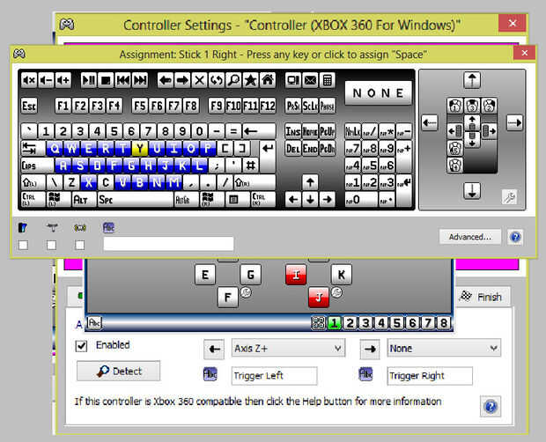The image size is (546, 442).
Task: Assign the browser favorites star key
Action: pos(251,80)
